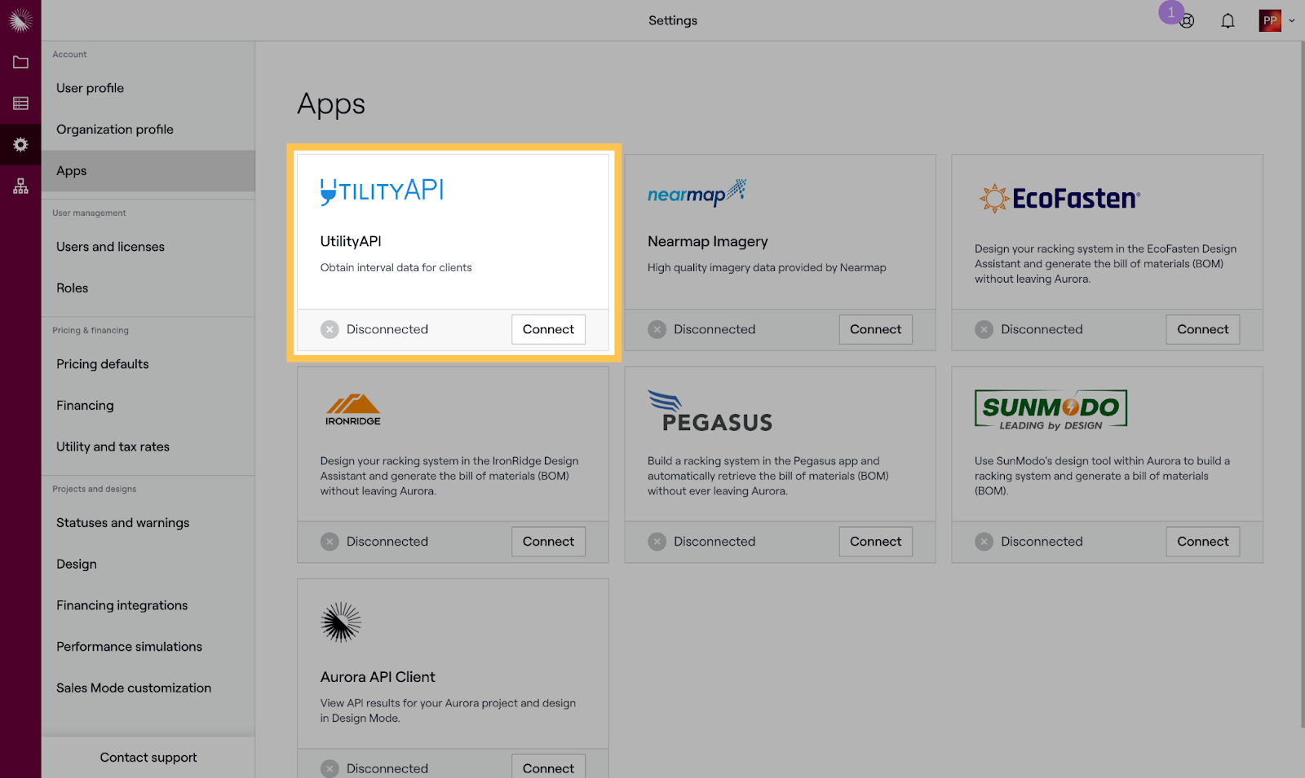Connect the IronRidge Design Assistant
This screenshot has height=778, width=1305.
click(548, 542)
